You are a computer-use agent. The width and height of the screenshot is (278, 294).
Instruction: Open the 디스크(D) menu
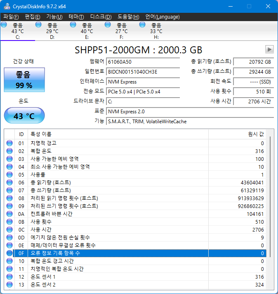tap(101, 17)
